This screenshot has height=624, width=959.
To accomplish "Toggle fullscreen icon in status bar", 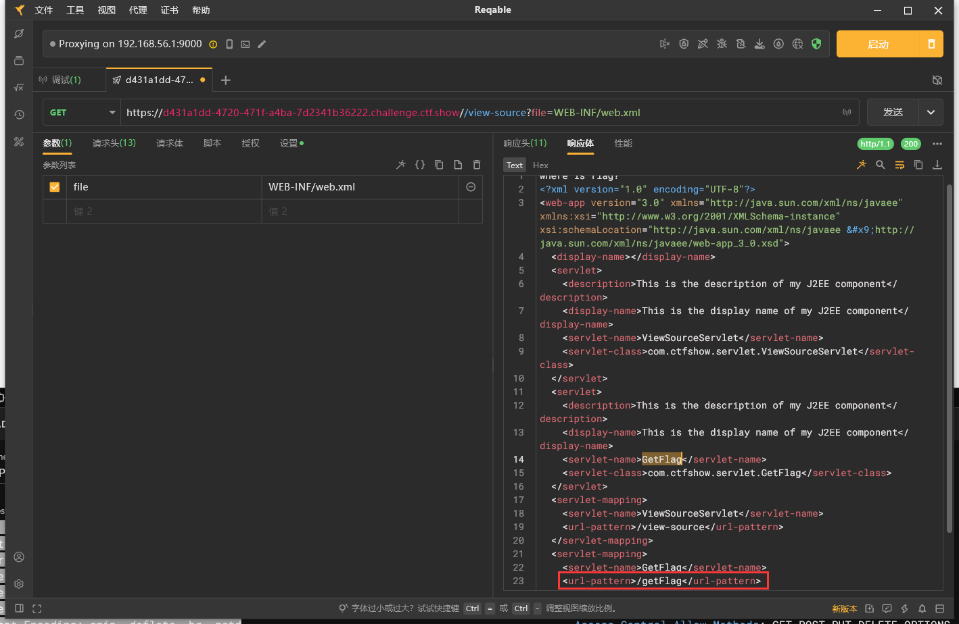I will (37, 608).
